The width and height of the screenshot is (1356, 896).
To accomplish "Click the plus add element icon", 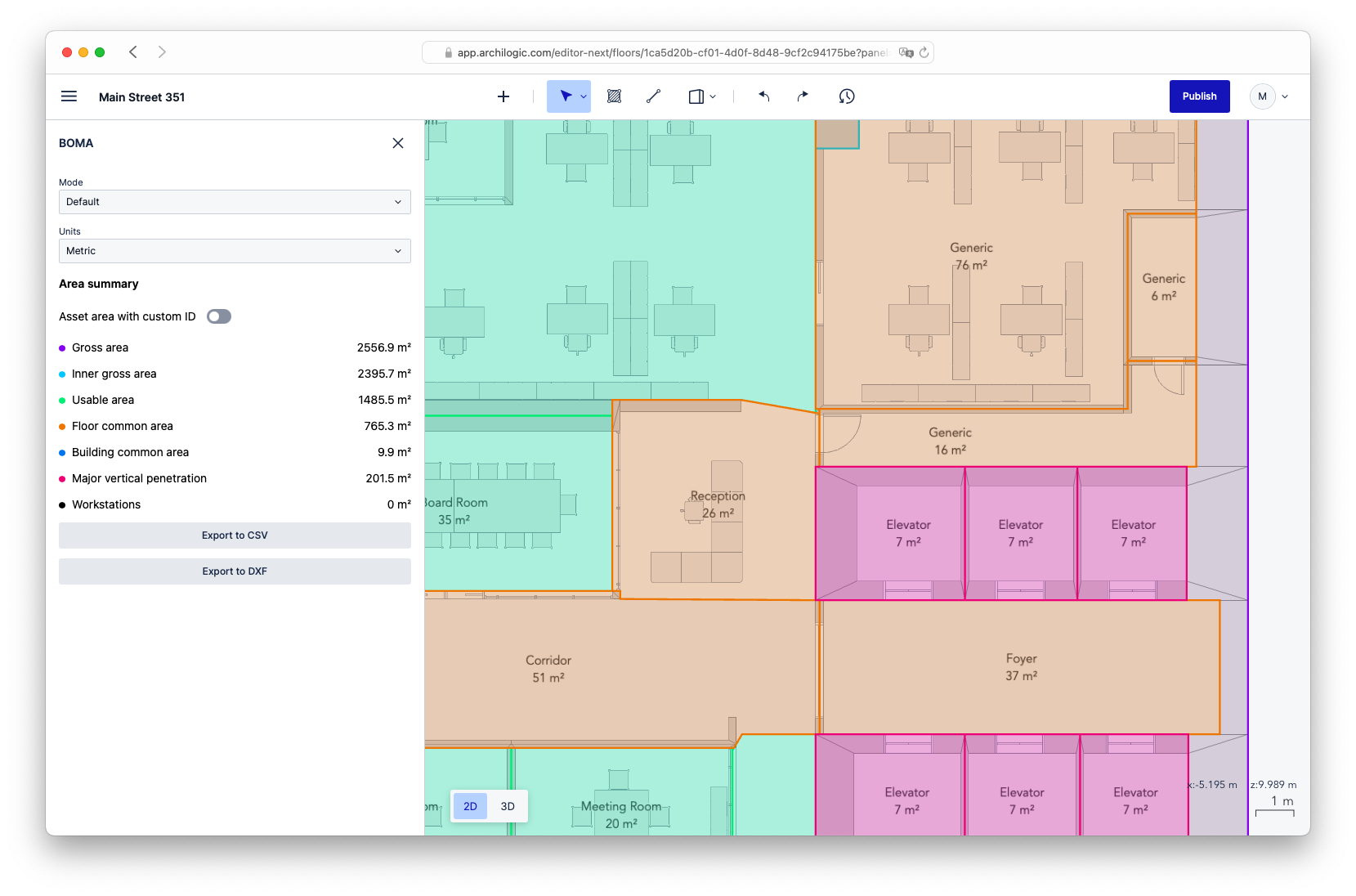I will click(503, 96).
